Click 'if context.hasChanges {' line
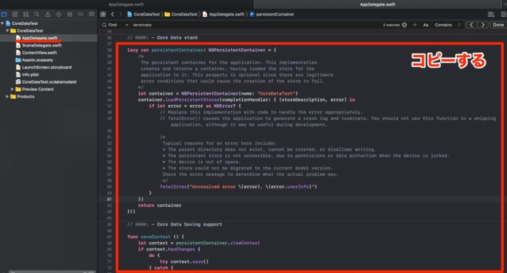Image resolution: width=507 pixels, height=273 pixels. (x=169, y=249)
